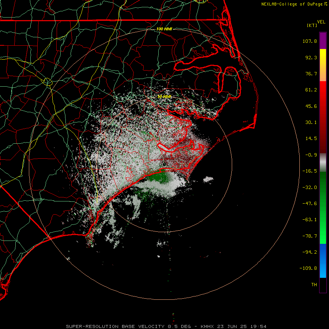The image size is (329, 329).
Task: Select the -32.0 scale label
Action: (x=310, y=188)
